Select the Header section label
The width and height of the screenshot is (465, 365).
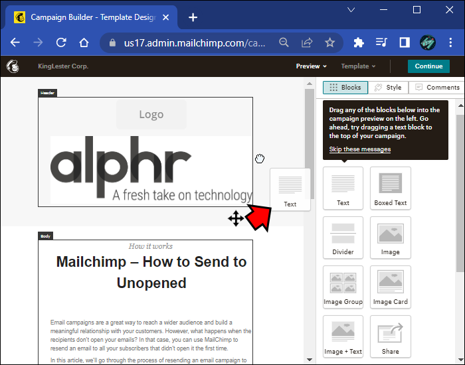[x=47, y=93]
